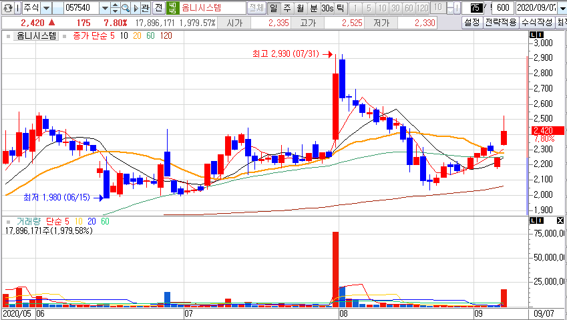Switch chart to daily 일 candles
This screenshot has height=320, width=567.
tap(274, 7)
